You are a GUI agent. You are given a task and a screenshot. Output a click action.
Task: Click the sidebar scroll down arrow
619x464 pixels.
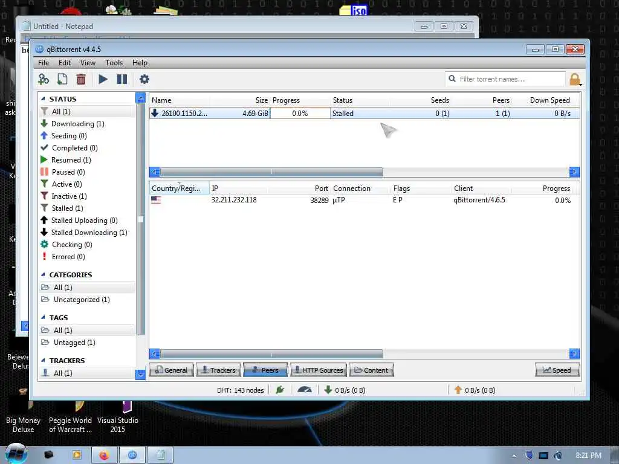[140, 374]
